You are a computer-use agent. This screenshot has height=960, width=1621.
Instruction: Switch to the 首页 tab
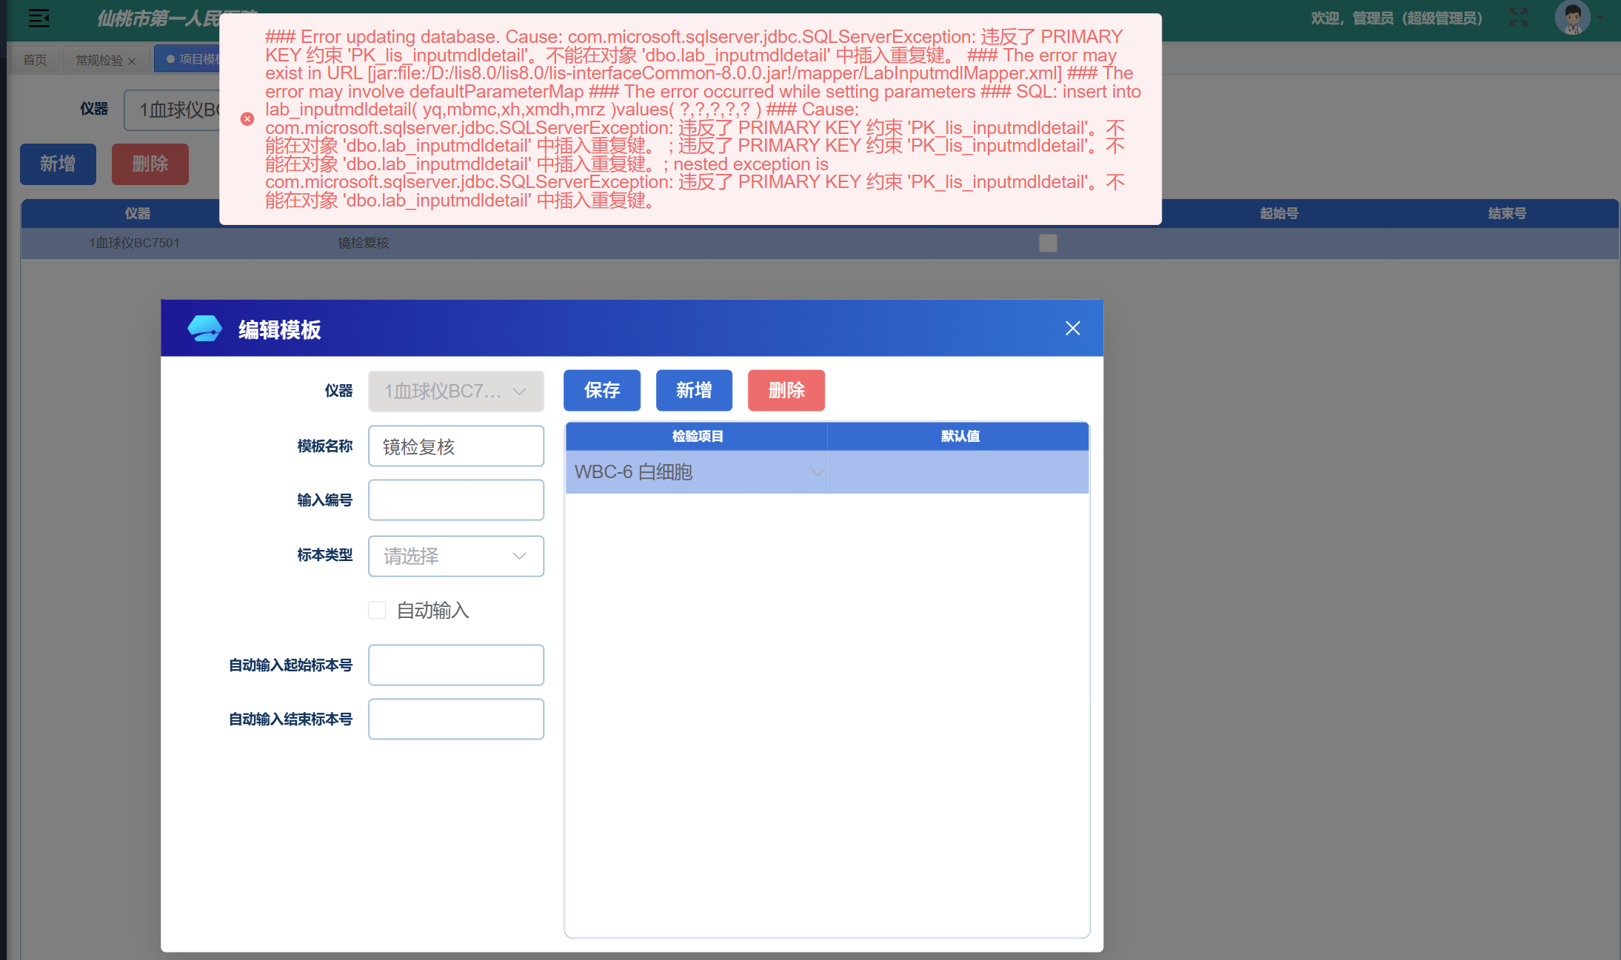pyautogui.click(x=34, y=60)
